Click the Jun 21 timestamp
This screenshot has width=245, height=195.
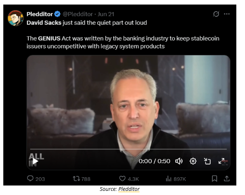click(106, 14)
